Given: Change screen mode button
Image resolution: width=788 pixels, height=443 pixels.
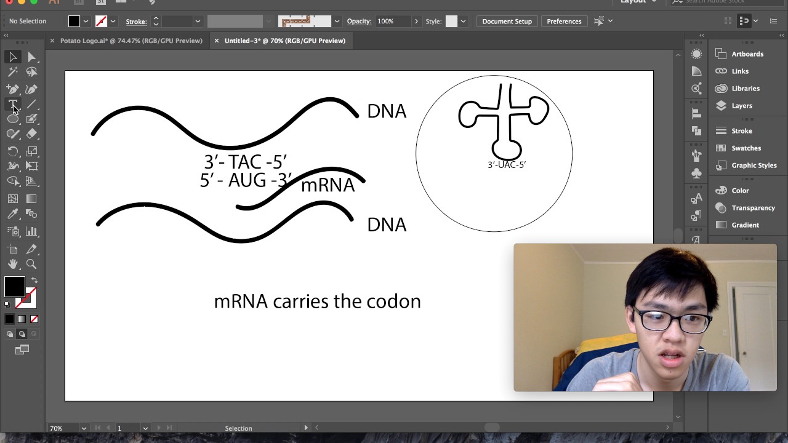Looking at the screenshot, I should pos(22,349).
